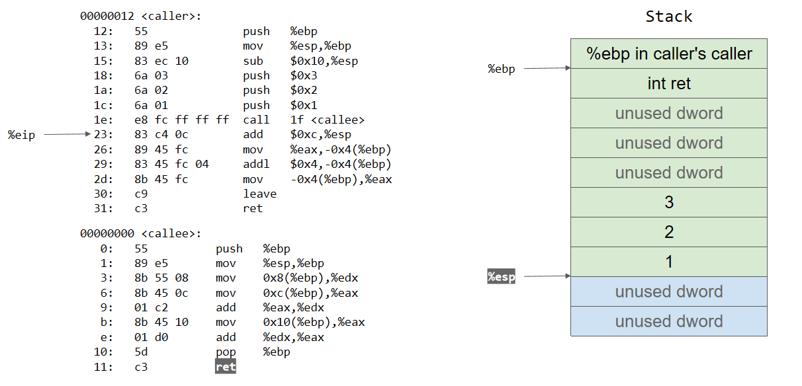802x386 pixels.
Task: Select the stack cell containing value 2
Action: coord(668,232)
